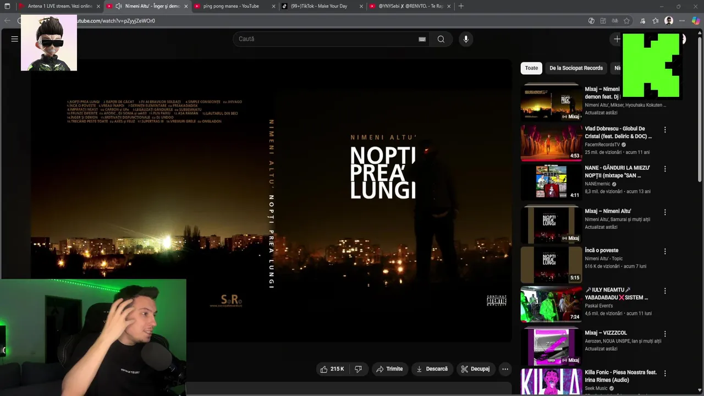This screenshot has width=704, height=396.
Task: Open the translate page icon
Action: (x=615, y=21)
